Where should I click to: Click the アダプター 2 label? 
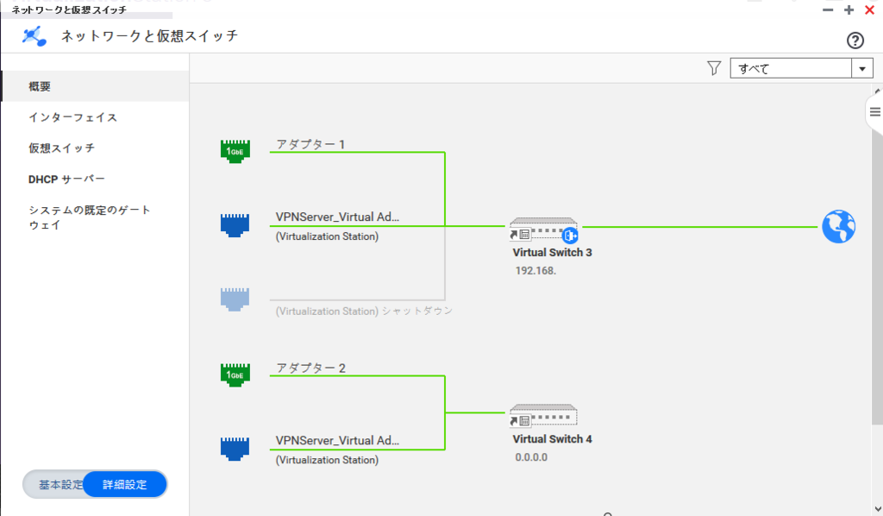(310, 368)
